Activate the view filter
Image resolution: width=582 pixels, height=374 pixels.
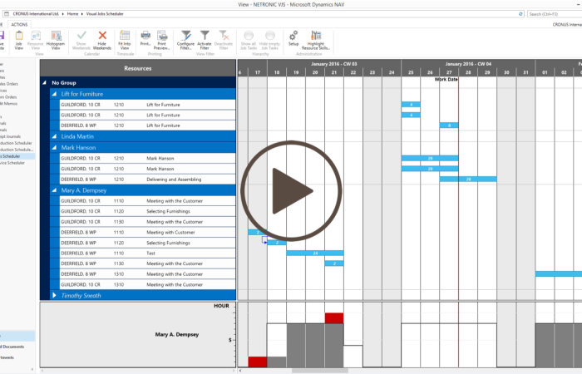click(x=205, y=40)
